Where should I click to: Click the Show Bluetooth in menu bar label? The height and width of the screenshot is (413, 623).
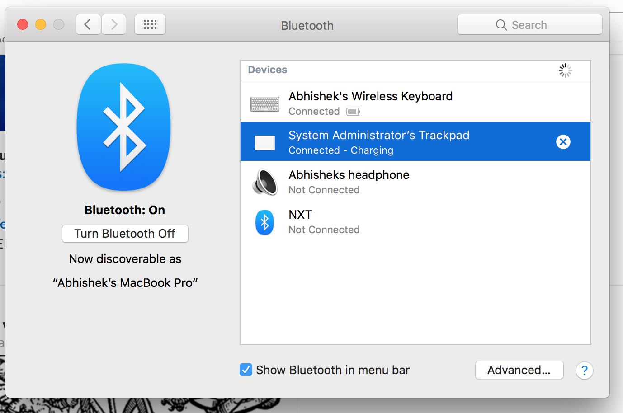[332, 370]
